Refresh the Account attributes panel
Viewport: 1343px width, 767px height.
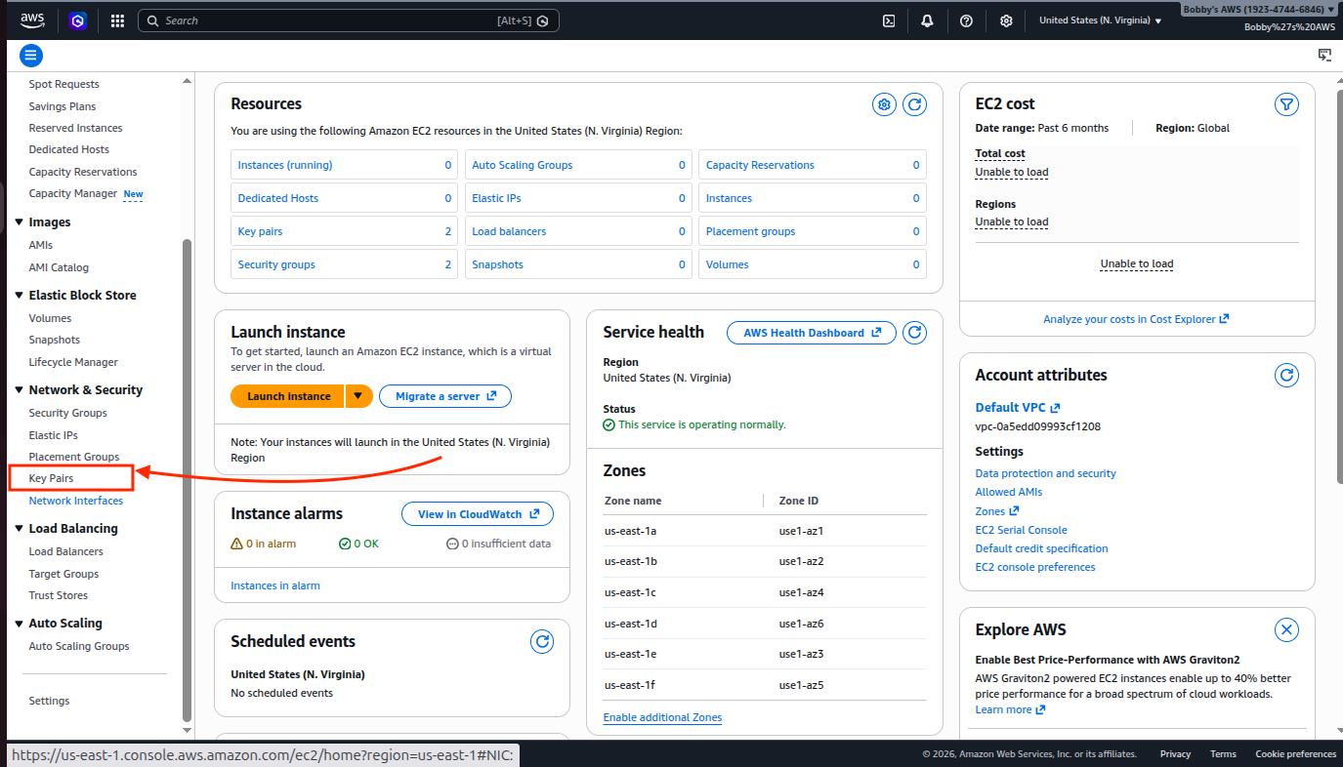coord(1286,375)
